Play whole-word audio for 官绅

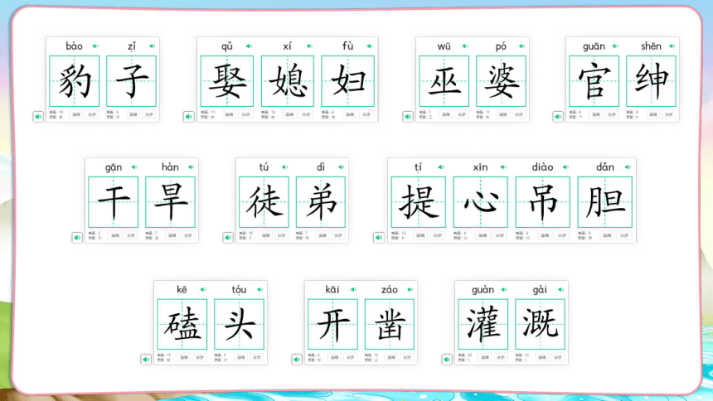(558, 117)
